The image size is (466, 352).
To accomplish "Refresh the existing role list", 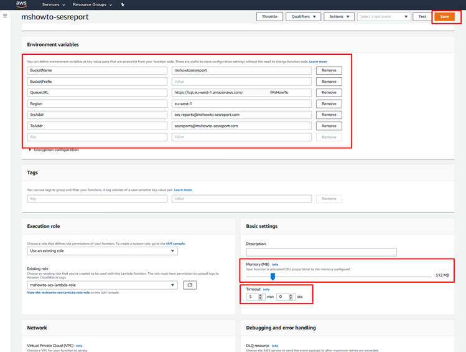I will (x=190, y=285).
